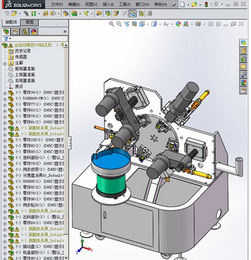The width and height of the screenshot is (251, 260).
Task: Open Design Library task pane tab
Action: pyautogui.click(x=243, y=59)
